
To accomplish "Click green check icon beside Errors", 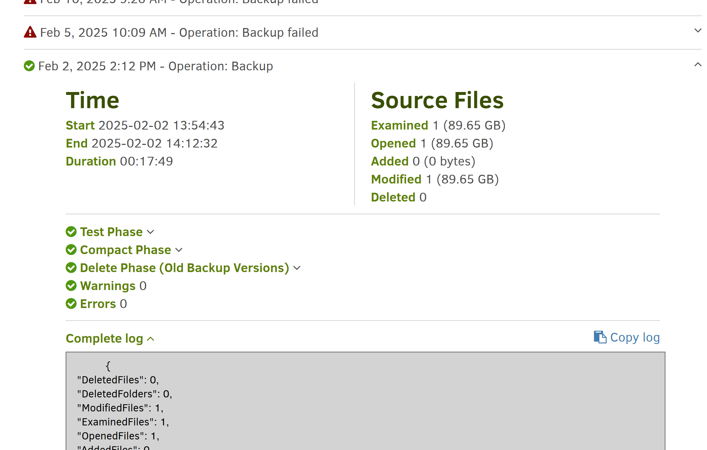I will coord(71,304).
